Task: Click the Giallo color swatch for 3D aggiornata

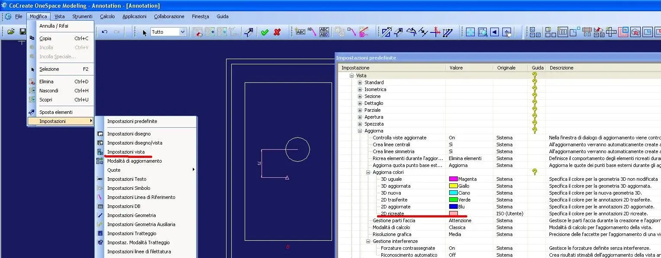Action: (x=453, y=186)
